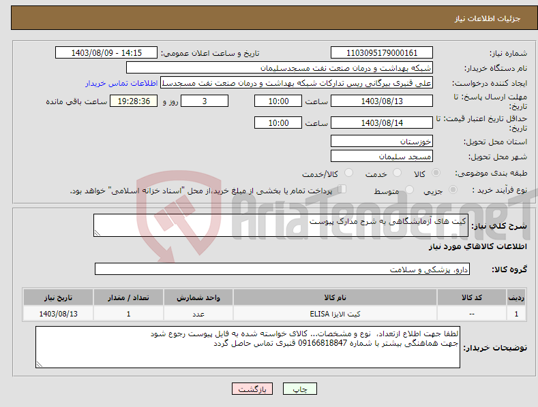Select the متوسط purchase type radio
The height and width of the screenshot is (407, 538).
(409, 189)
